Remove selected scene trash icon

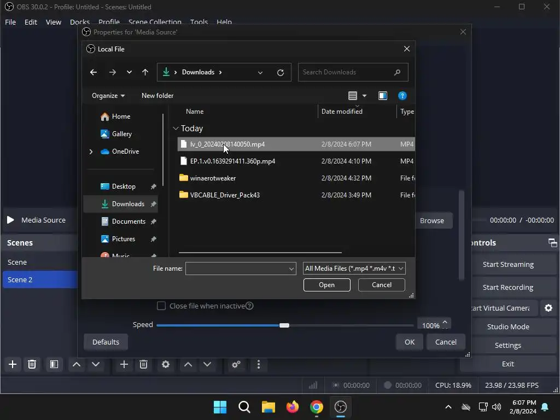(x=32, y=364)
